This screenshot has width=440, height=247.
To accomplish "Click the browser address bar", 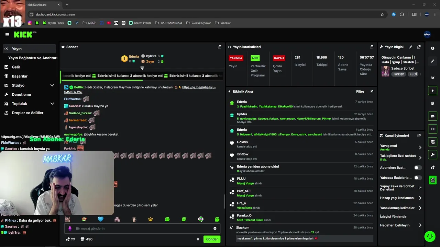I will click(206, 14).
